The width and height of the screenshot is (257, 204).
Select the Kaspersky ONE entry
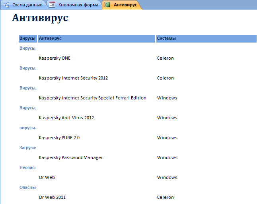coord(55,58)
